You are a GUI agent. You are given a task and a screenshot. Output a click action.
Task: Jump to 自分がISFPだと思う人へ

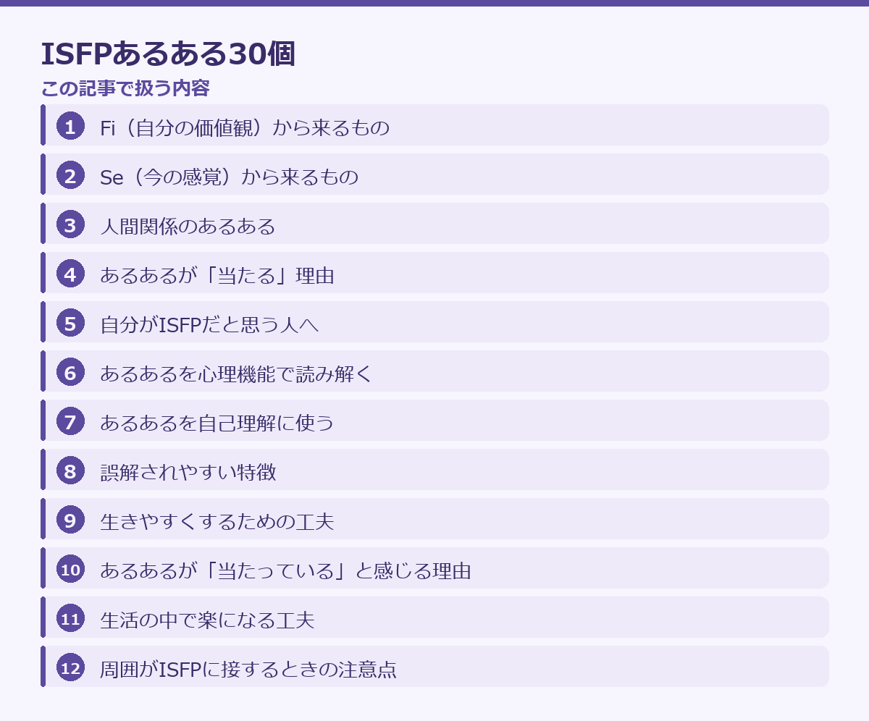pyautogui.click(x=434, y=322)
